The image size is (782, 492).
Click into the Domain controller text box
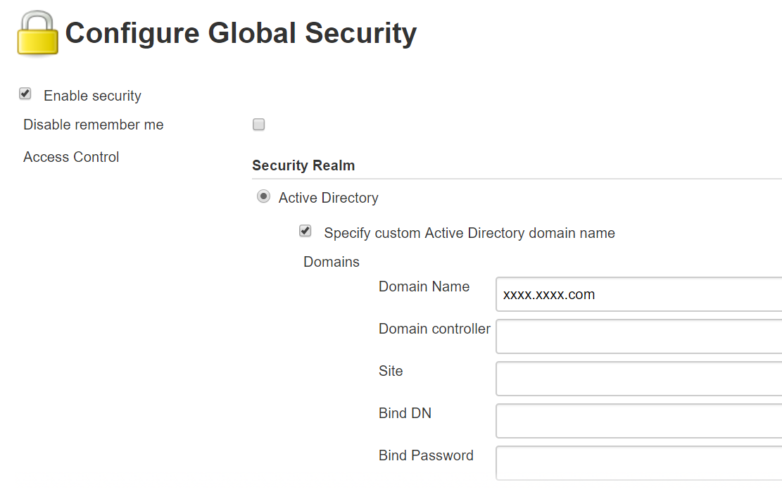coord(639,336)
